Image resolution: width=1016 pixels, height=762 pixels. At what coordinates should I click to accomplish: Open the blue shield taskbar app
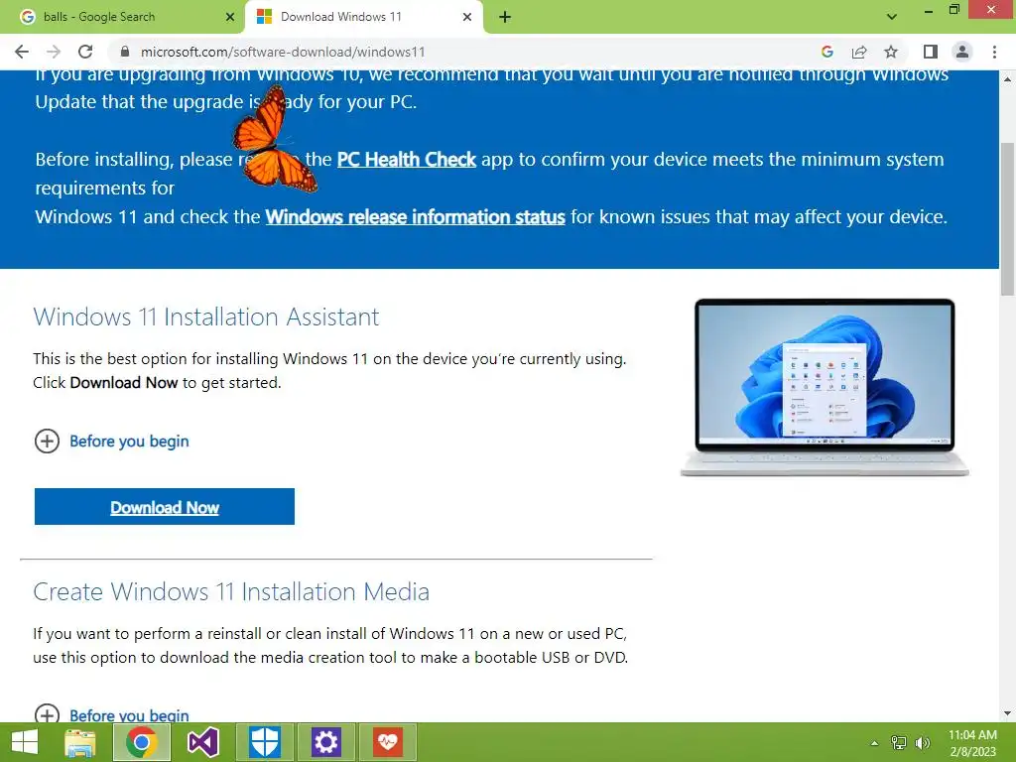tap(264, 742)
